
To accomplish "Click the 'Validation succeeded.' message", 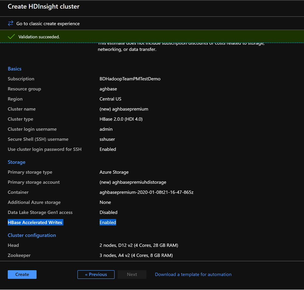I will [x=39, y=37].
